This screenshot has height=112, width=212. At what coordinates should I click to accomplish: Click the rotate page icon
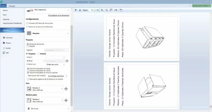pos(121,10)
